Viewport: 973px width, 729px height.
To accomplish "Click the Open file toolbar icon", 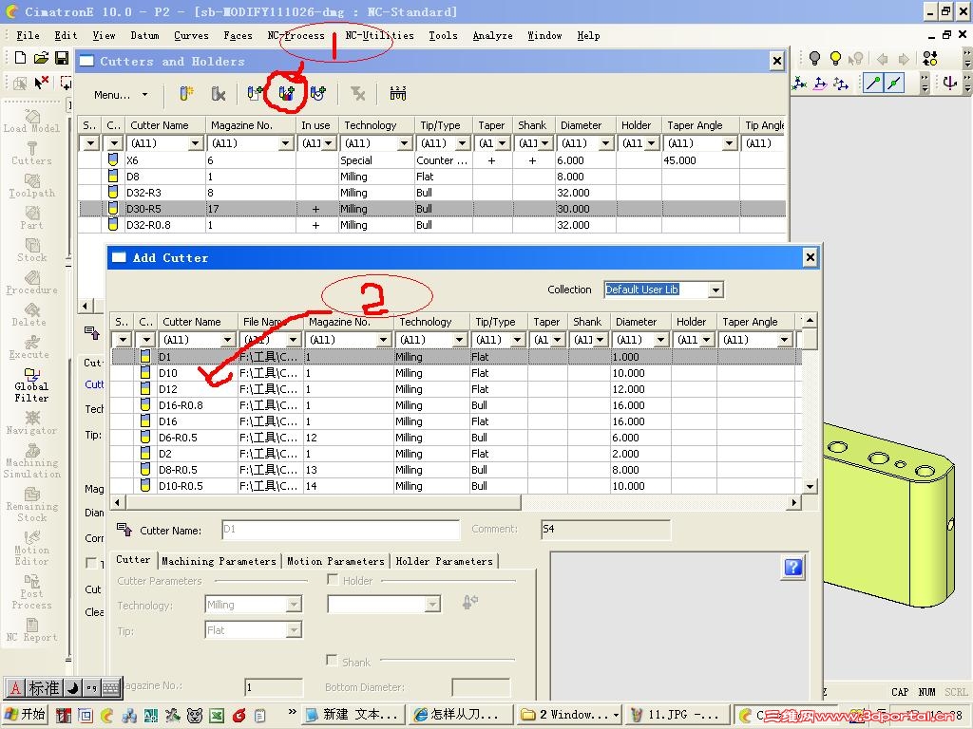I will (x=41, y=58).
